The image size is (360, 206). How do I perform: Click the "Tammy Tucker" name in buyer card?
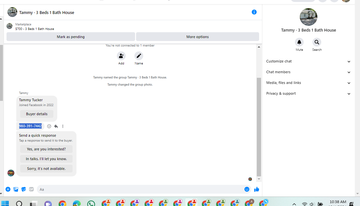pos(31,100)
